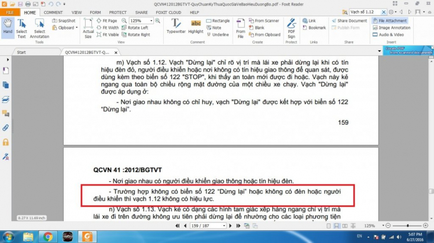Screen dimensions: 434x243
Task: Collapse the ribbon with the caret
Action: [x=429, y=12]
